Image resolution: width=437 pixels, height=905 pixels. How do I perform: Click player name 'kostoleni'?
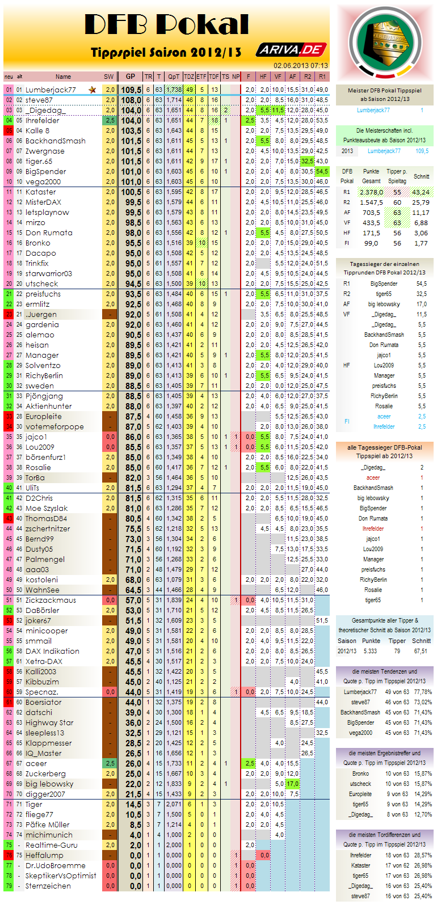pyautogui.click(x=41, y=580)
